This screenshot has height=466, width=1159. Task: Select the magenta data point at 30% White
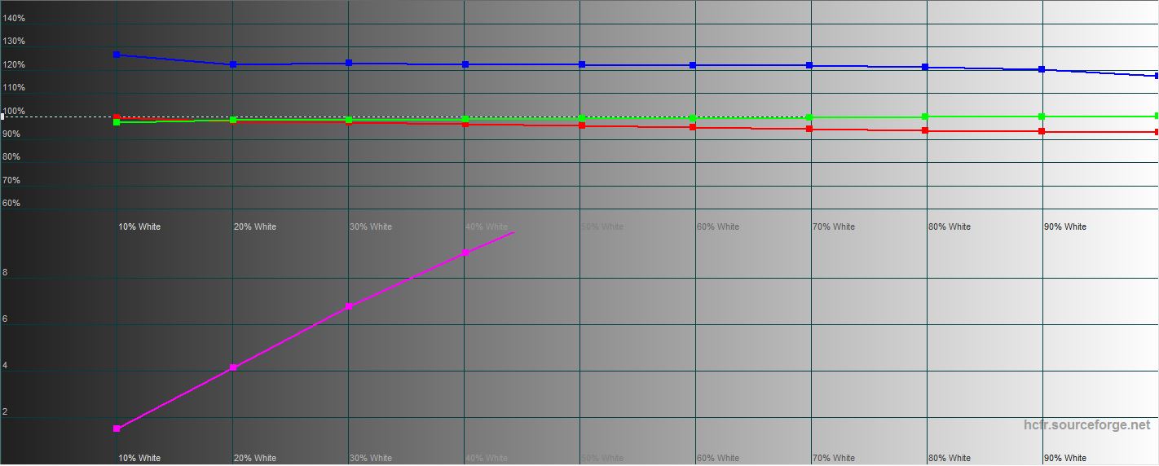[x=349, y=306]
